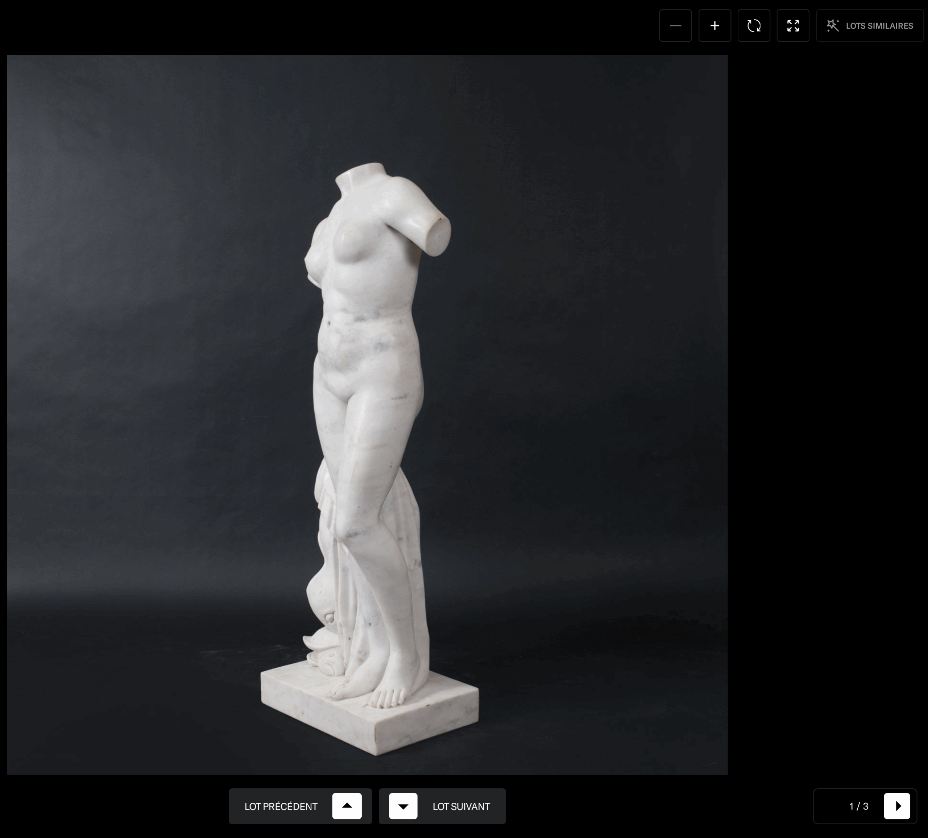Image resolution: width=928 pixels, height=838 pixels.
Task: Click the LOTS SIMILAIRES label
Action: point(879,26)
